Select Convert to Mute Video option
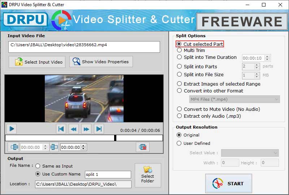The width and height of the screenshot is (289, 195). click(x=219, y=109)
